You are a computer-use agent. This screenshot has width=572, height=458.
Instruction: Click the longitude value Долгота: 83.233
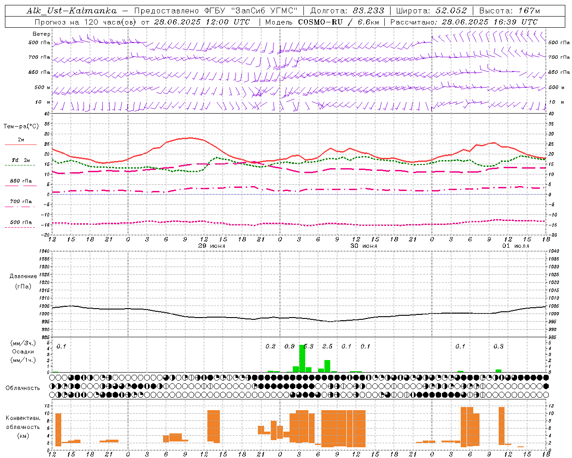click(347, 11)
